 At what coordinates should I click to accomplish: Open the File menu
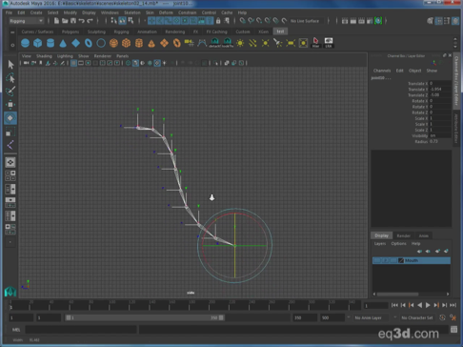pos(9,12)
